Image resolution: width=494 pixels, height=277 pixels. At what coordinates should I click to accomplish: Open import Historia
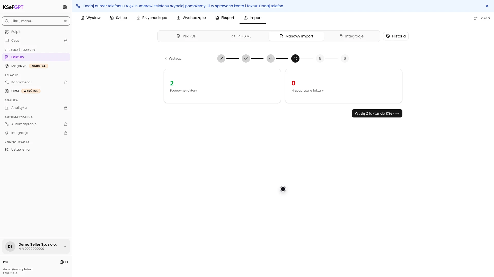(x=396, y=36)
